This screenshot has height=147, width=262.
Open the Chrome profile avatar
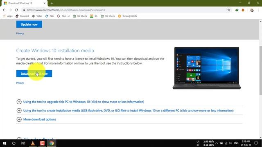tap(252, 10)
